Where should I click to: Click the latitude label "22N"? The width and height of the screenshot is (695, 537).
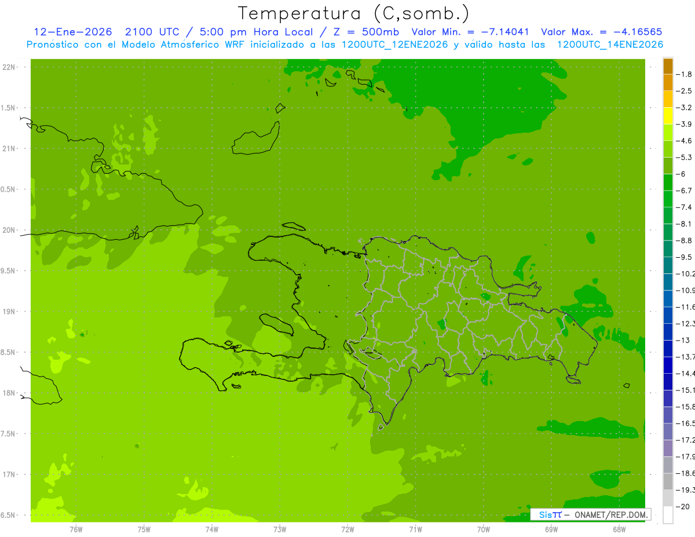(9, 67)
